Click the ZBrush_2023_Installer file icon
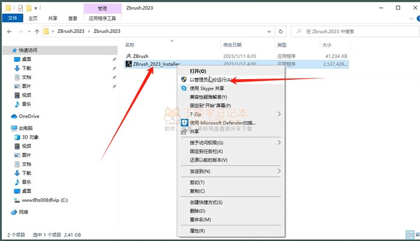 click(129, 64)
